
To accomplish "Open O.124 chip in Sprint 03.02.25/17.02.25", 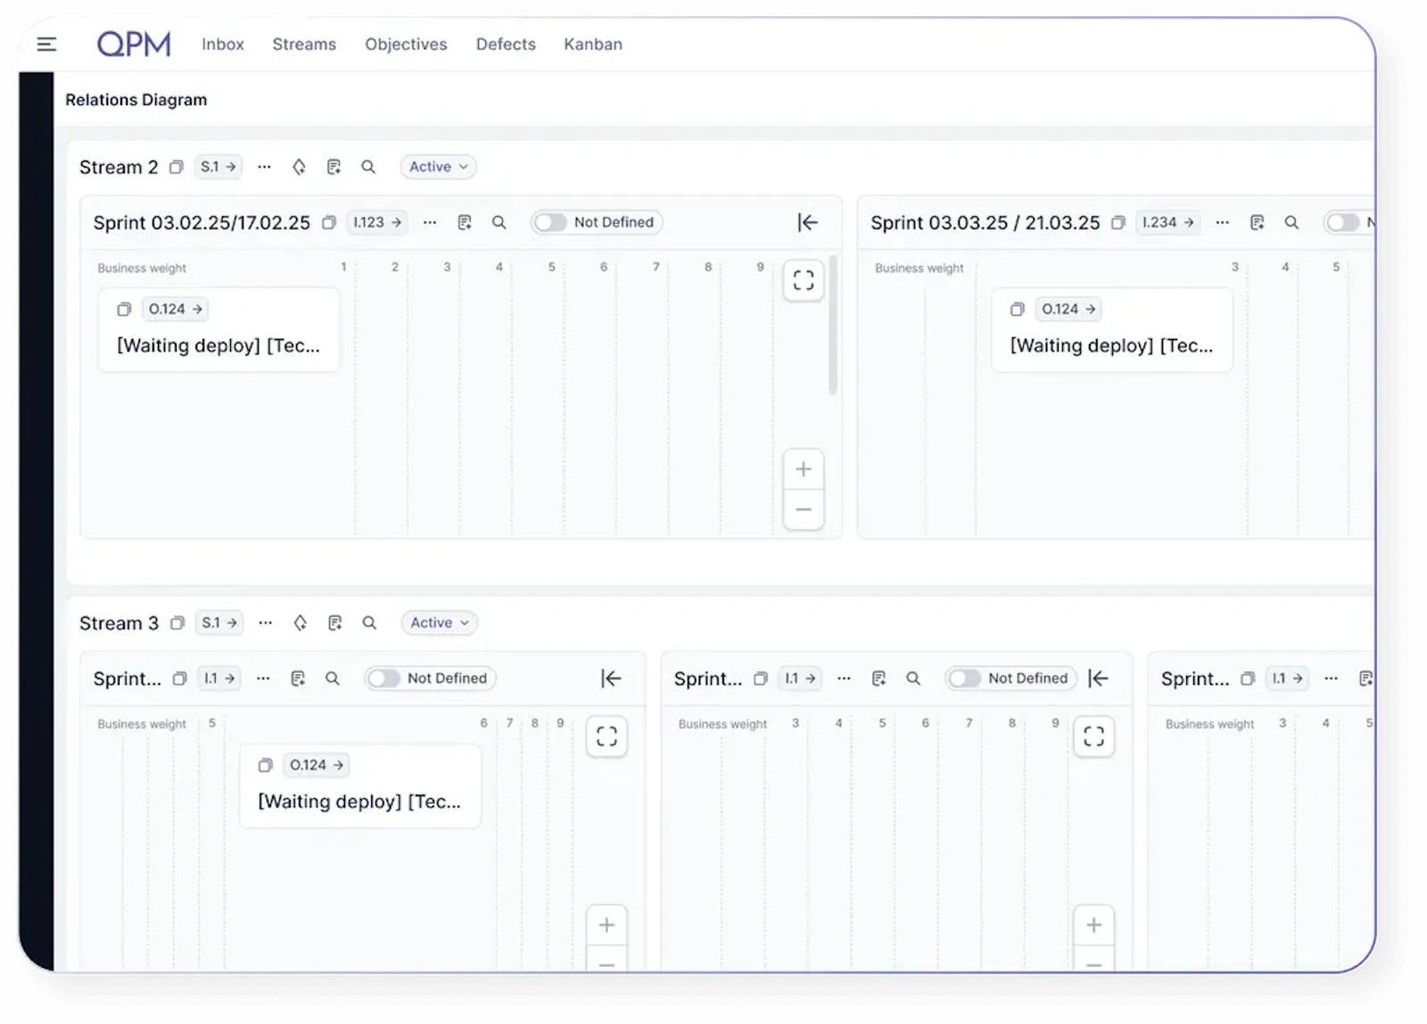I will [176, 309].
